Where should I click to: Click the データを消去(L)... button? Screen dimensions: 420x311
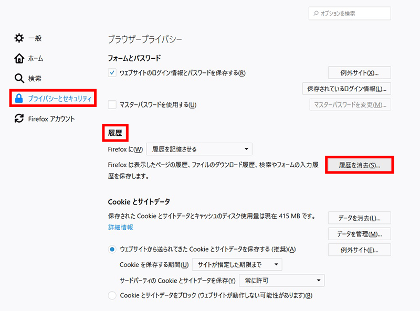point(359,218)
